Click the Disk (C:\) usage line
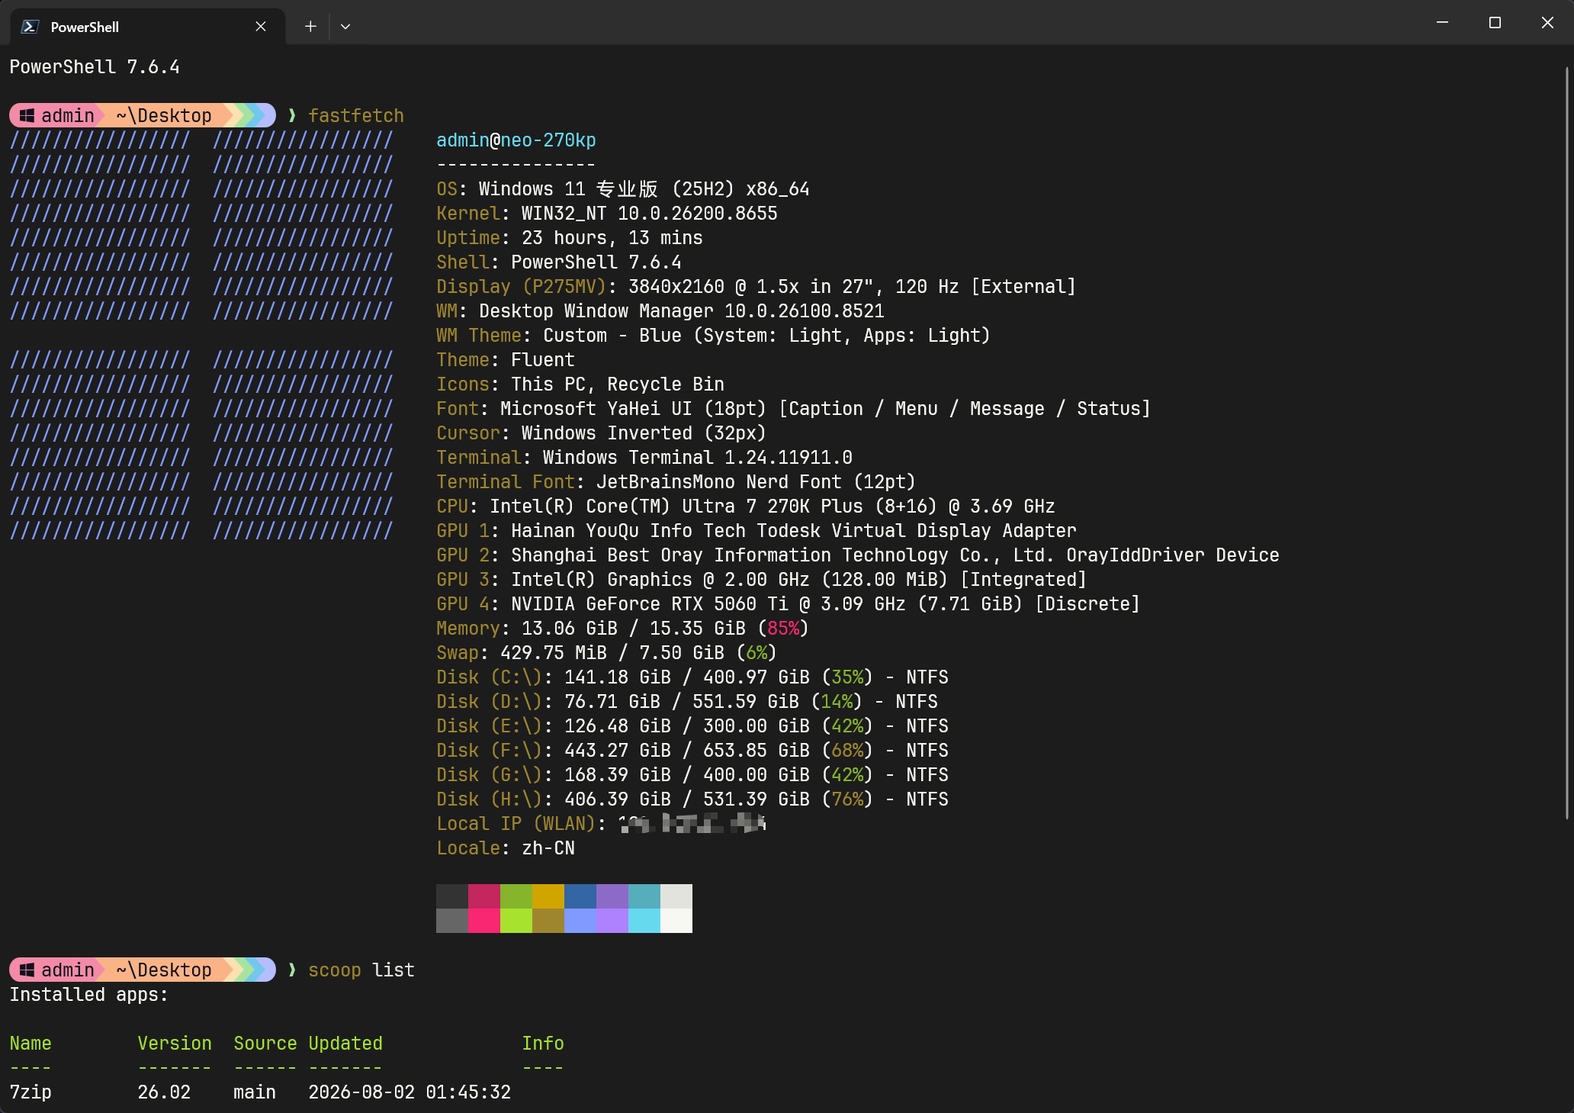 click(x=692, y=677)
